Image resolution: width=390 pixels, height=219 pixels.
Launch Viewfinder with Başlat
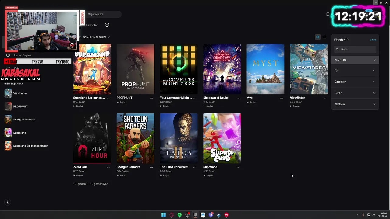point(295,106)
